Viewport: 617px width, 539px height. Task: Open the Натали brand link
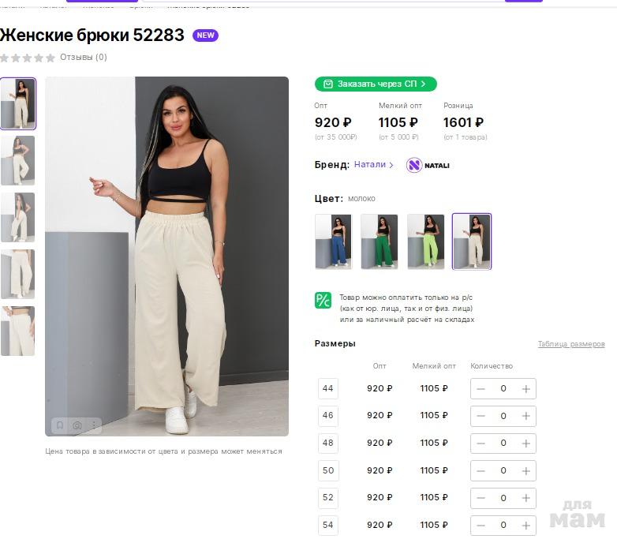pyautogui.click(x=373, y=165)
